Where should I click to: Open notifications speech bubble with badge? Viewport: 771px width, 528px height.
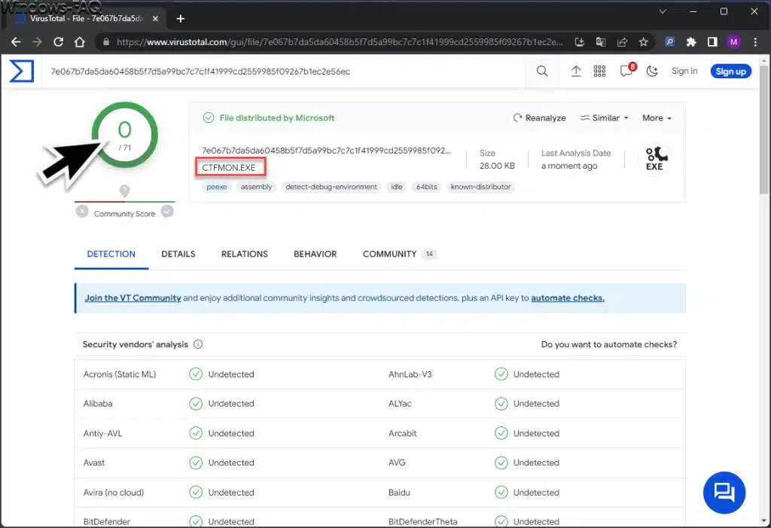click(628, 70)
